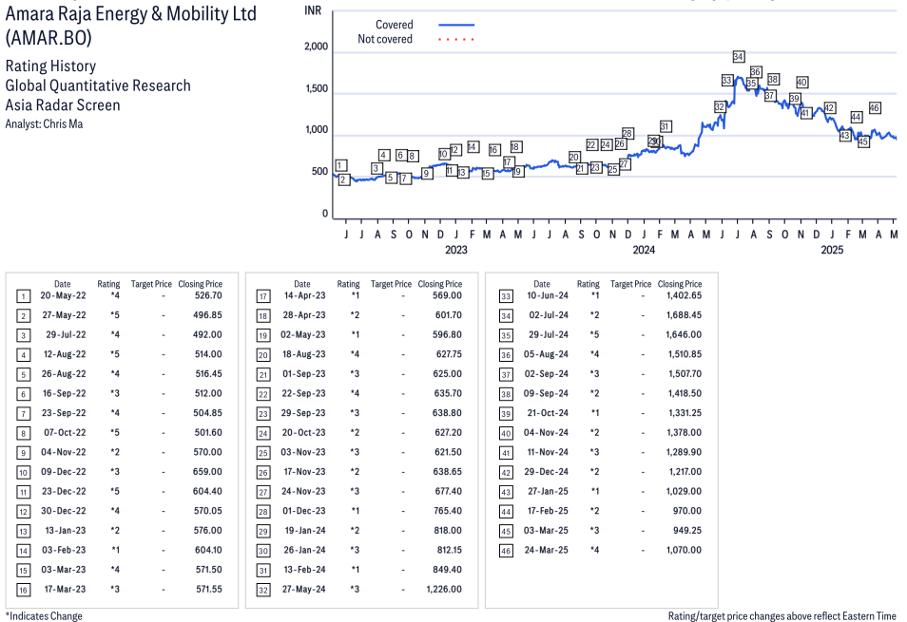Screen dimensions: 907x622
Task: Click the *1 rating in 03-Feb-23 row
Action: 116,551
